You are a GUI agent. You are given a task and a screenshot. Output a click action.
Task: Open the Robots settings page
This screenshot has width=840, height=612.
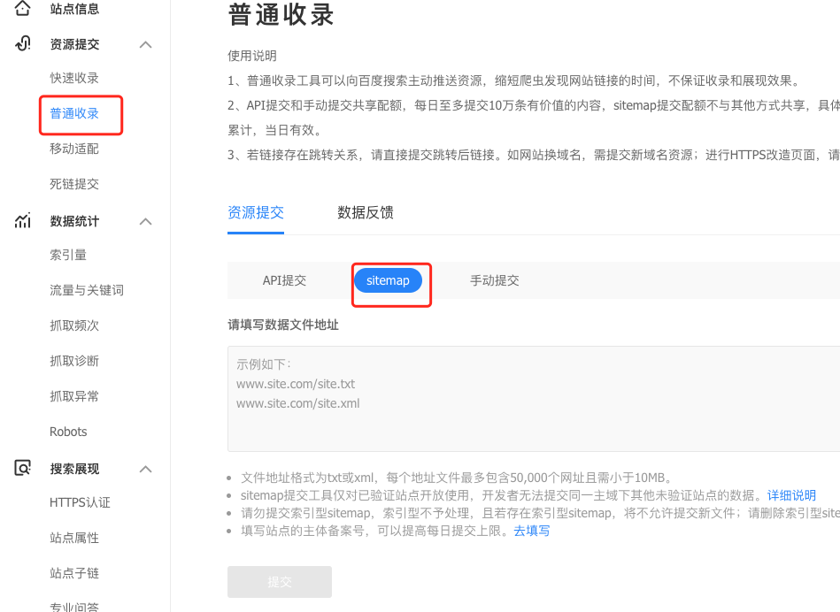coord(66,432)
